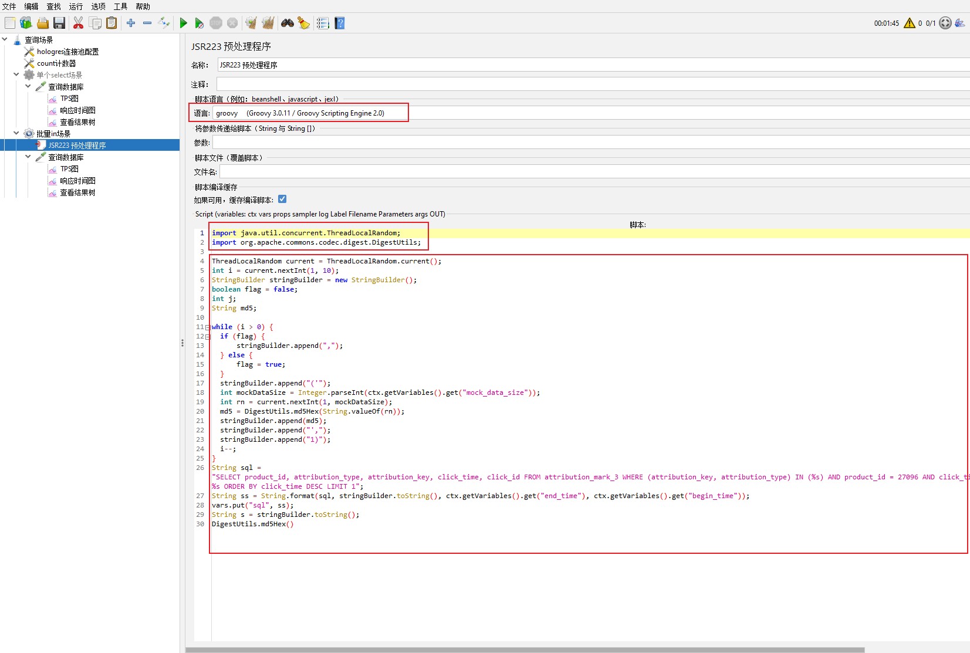The image size is (970, 653).
Task: Open the 查找 menu
Action: tap(53, 6)
